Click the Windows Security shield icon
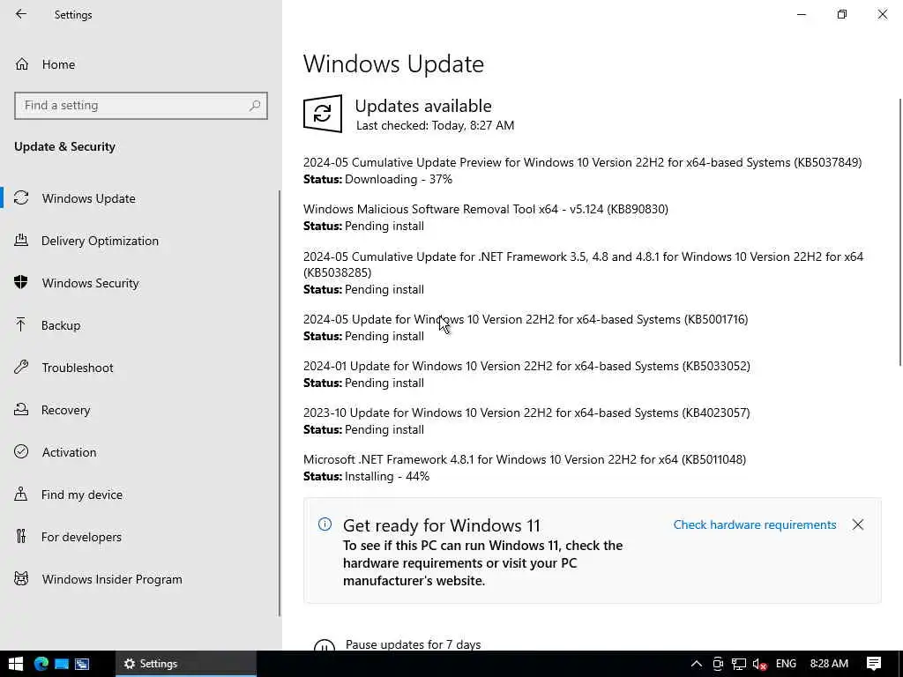Image resolution: width=903 pixels, height=677 pixels. click(x=21, y=282)
